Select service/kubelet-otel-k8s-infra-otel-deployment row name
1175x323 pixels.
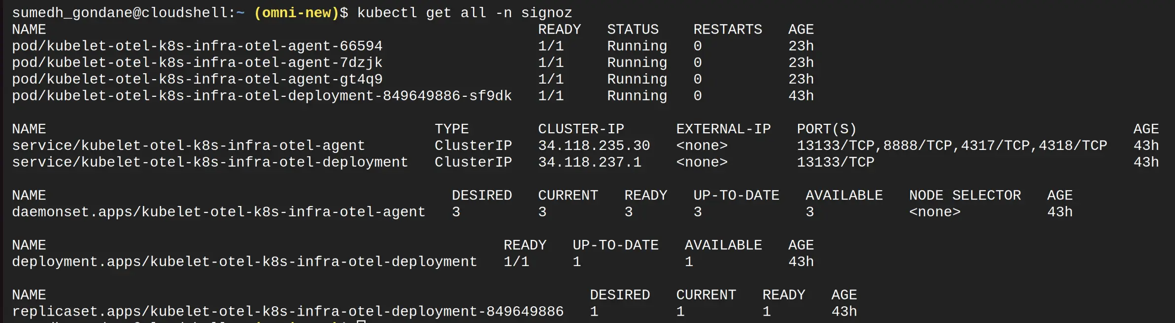(x=210, y=162)
